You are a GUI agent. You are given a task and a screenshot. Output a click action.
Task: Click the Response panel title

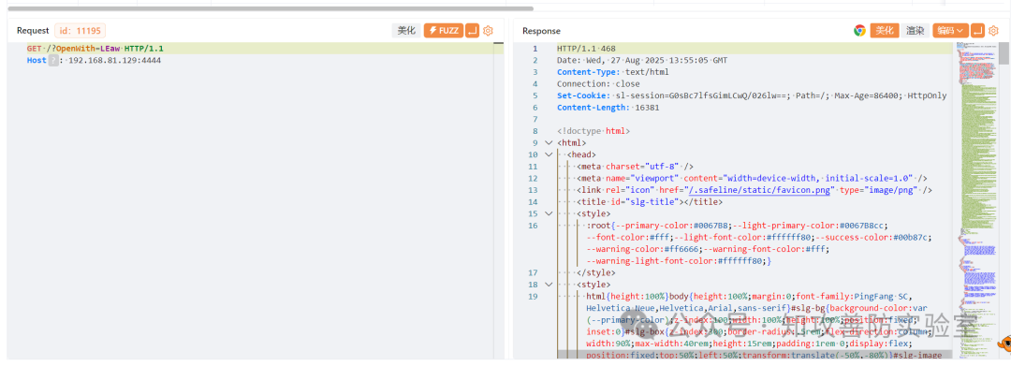[x=541, y=31]
